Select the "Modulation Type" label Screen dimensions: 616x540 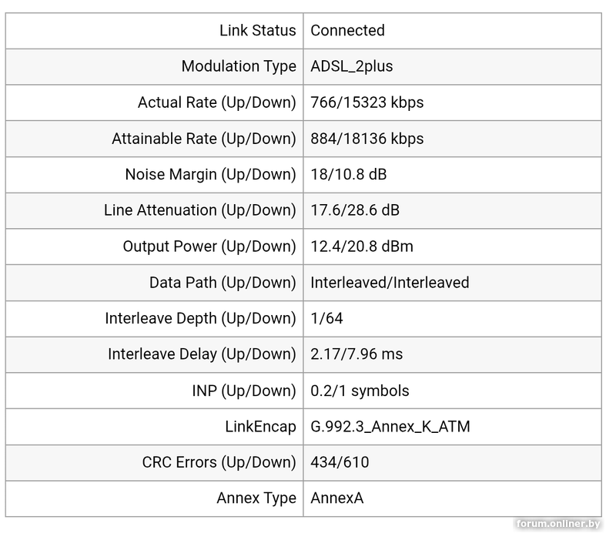(239, 66)
